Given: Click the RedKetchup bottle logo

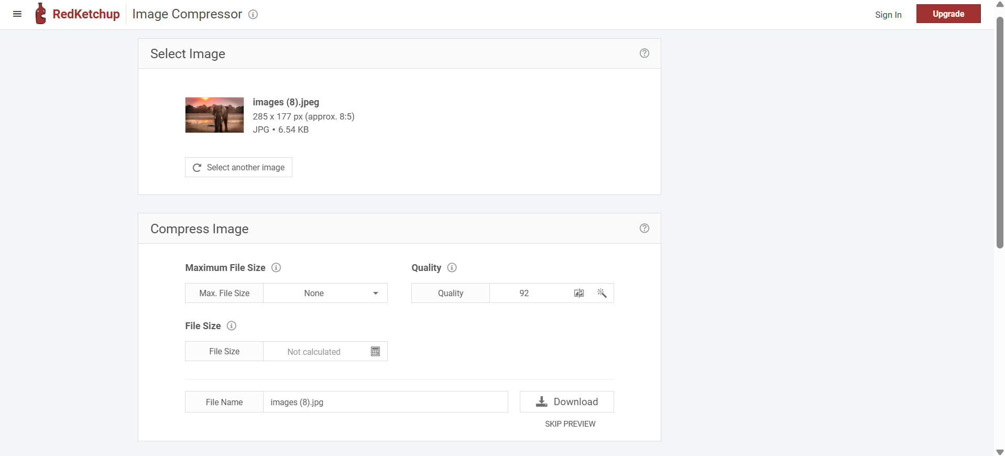Looking at the screenshot, I should click(40, 14).
